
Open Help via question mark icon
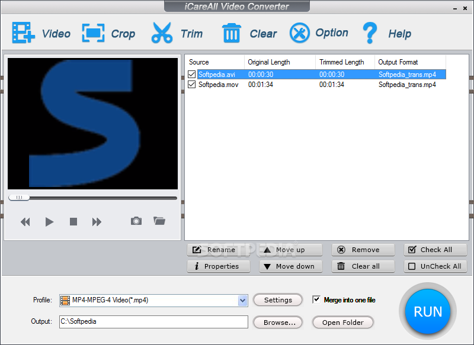coord(370,33)
